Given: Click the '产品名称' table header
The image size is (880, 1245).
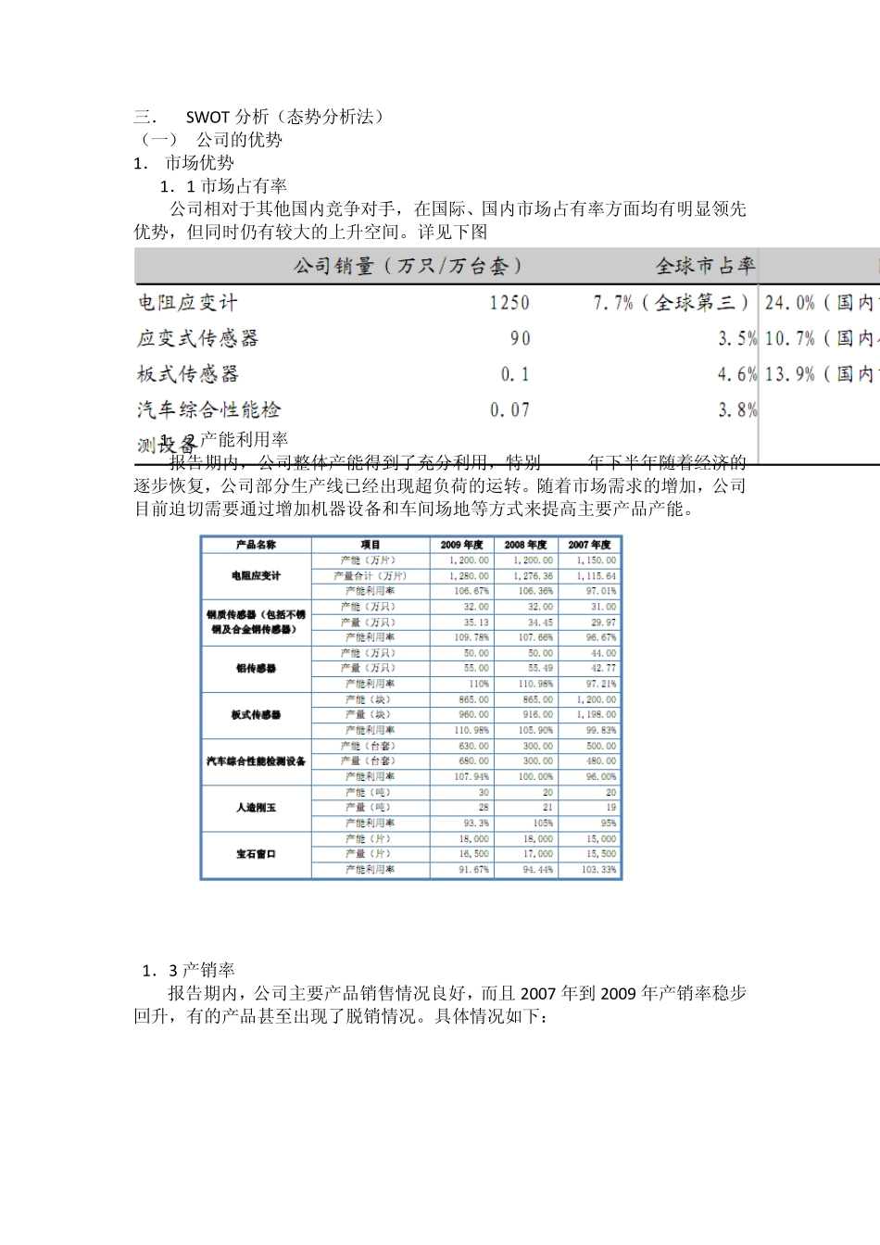Looking at the screenshot, I should pos(256,545).
